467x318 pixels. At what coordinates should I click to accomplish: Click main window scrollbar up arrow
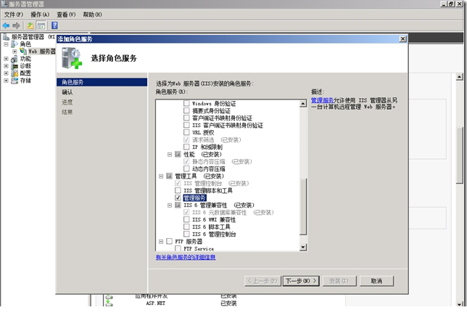[x=459, y=77]
